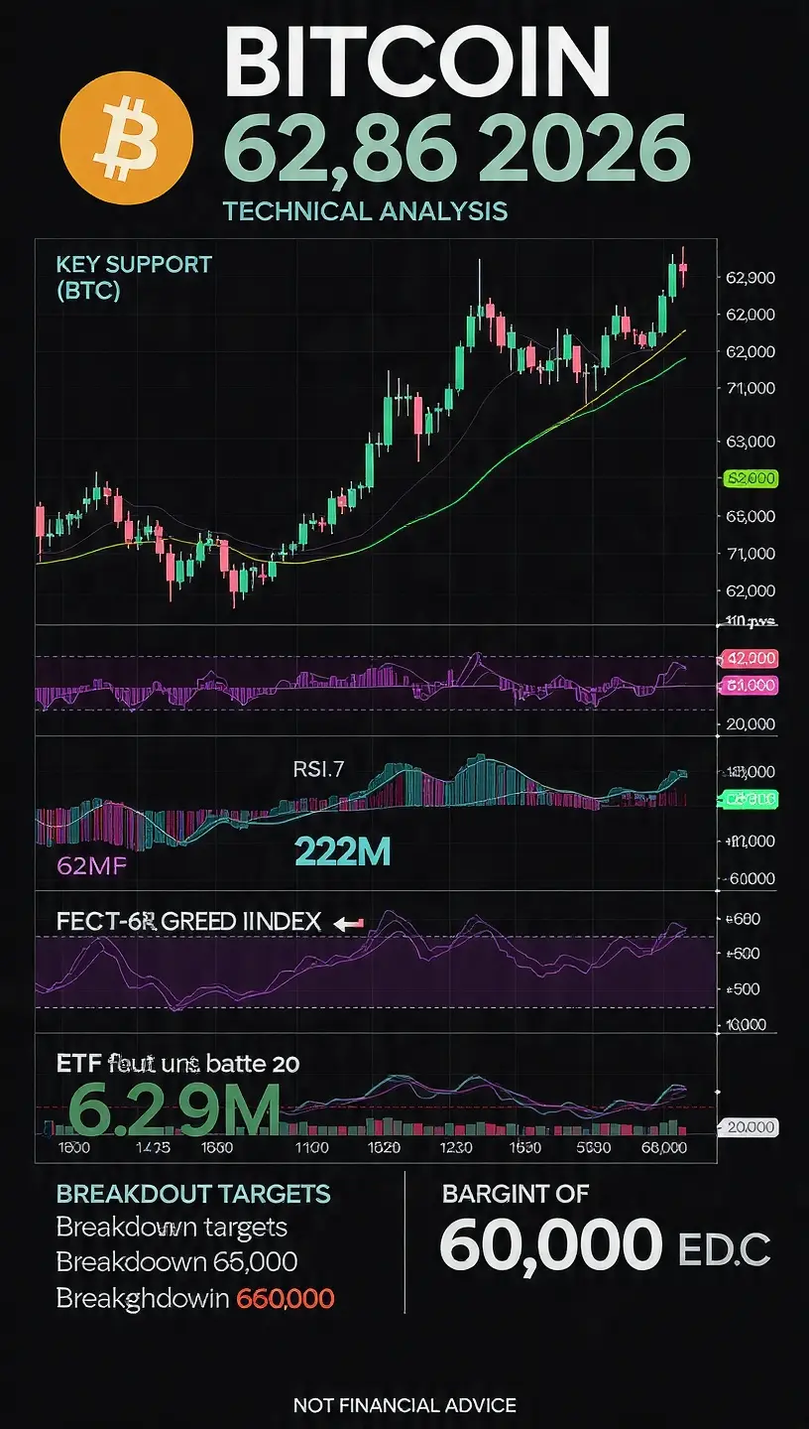
Task: Click the ETF flout uns batte 20 label
Action: [x=177, y=1065]
